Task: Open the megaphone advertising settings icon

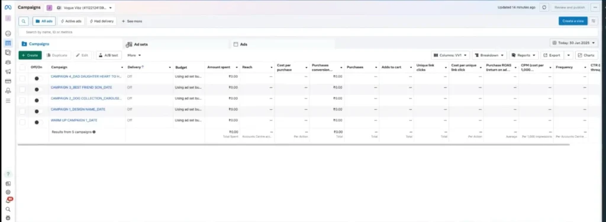Action: (x=8, y=71)
